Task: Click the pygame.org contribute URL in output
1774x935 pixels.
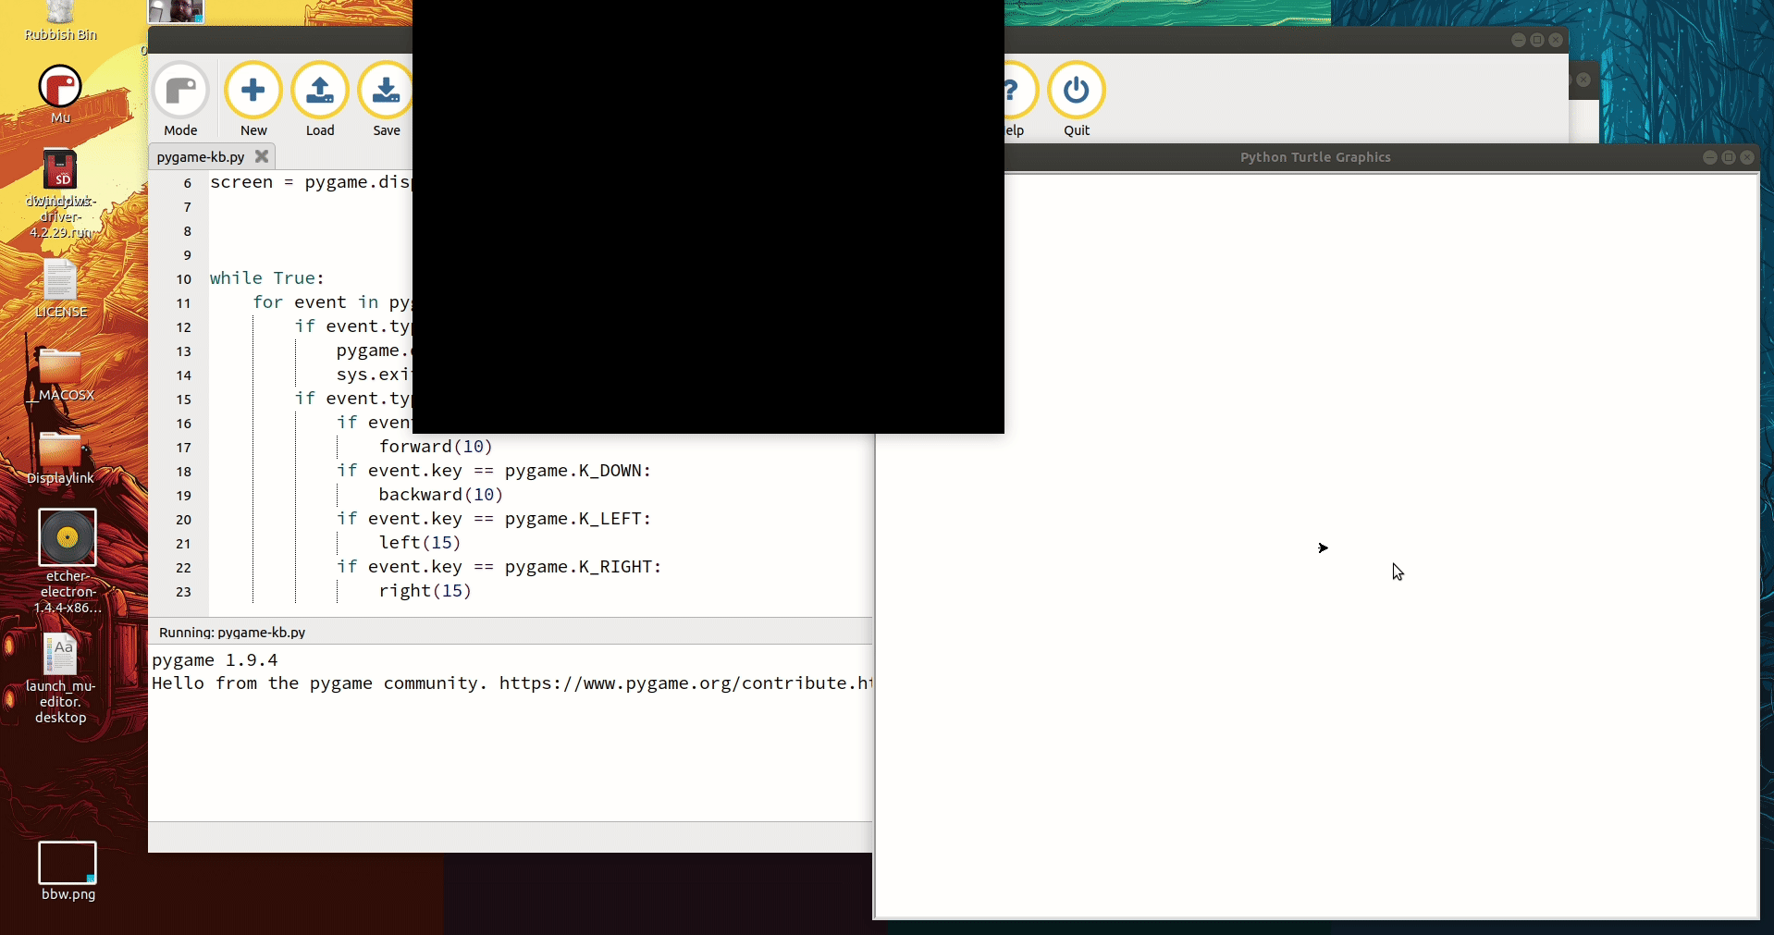Action: coord(685,683)
